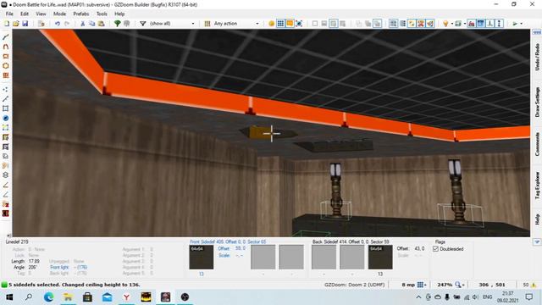Redo the last undone action
Image resolution: width=542 pixels, height=305 pixels.
coord(67,24)
